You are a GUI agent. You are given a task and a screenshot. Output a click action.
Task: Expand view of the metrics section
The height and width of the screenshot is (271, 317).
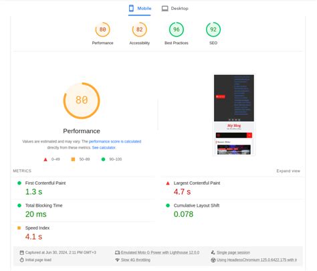(288, 171)
